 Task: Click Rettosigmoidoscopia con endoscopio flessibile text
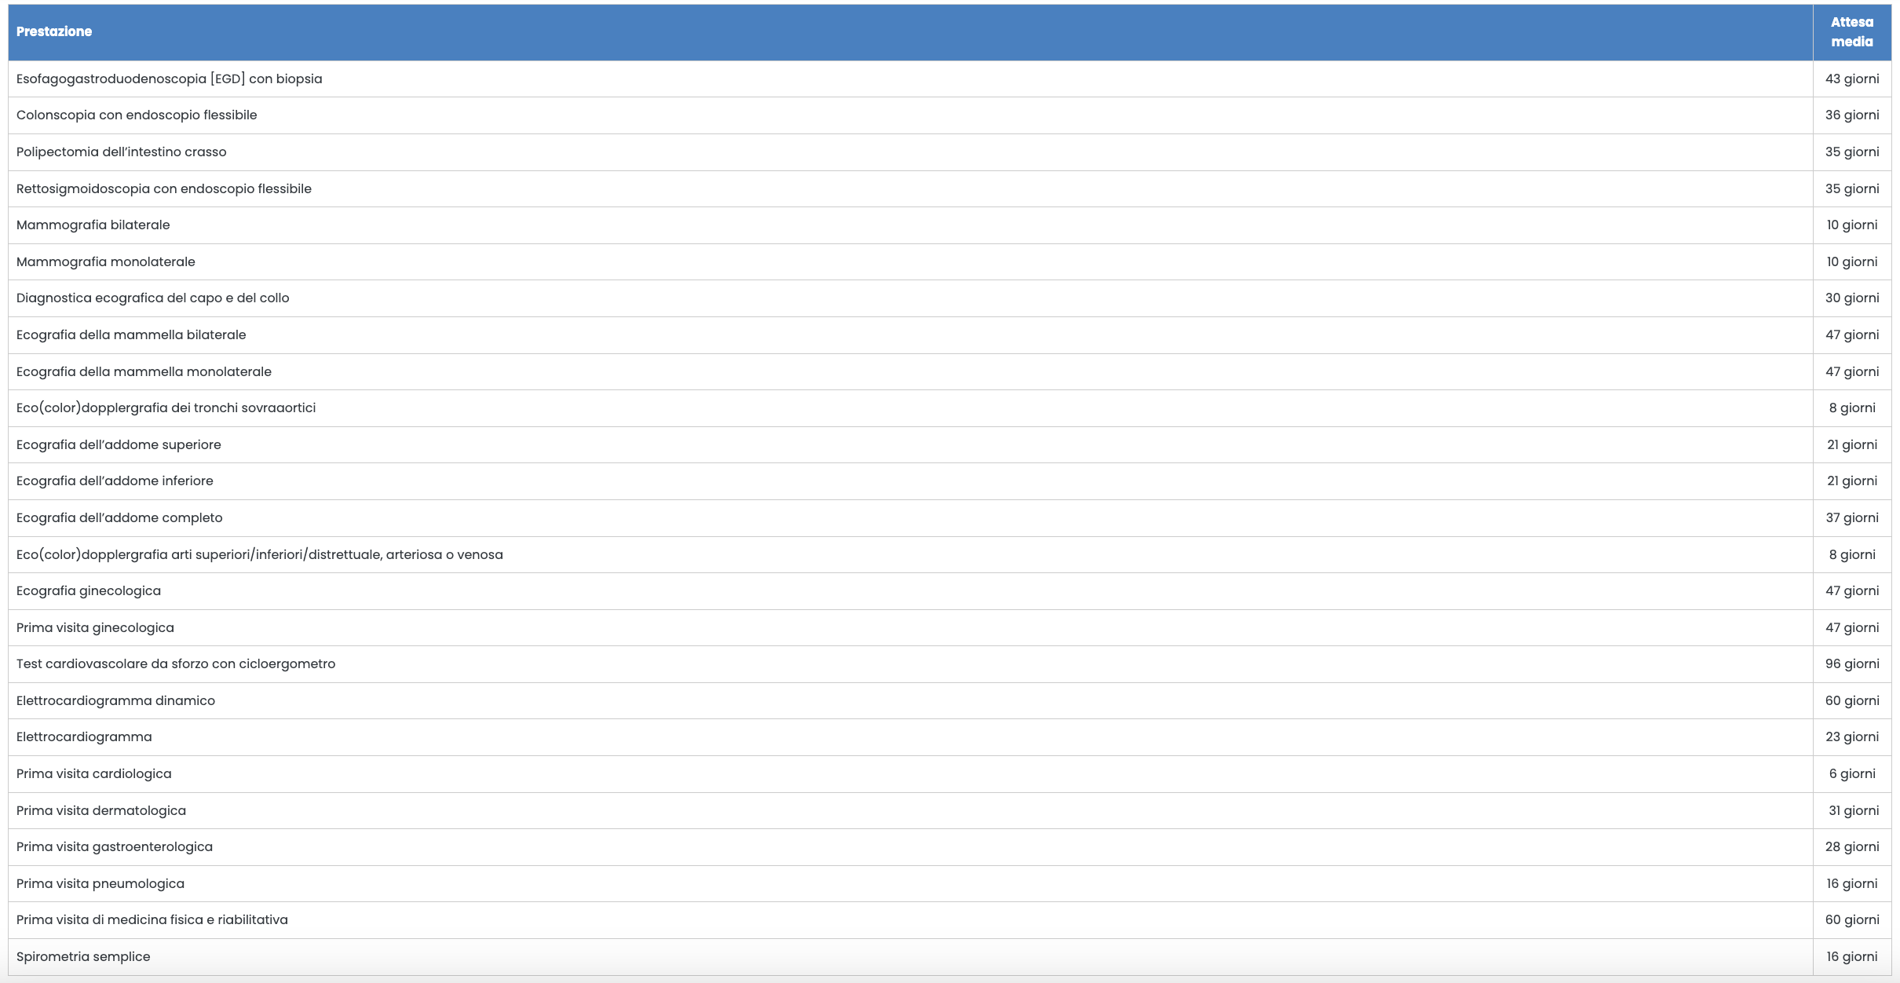(x=164, y=188)
